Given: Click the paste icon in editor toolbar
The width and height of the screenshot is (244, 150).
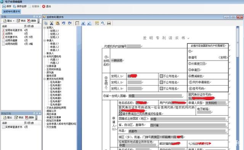Looking at the screenshot, I should tap(58, 23).
